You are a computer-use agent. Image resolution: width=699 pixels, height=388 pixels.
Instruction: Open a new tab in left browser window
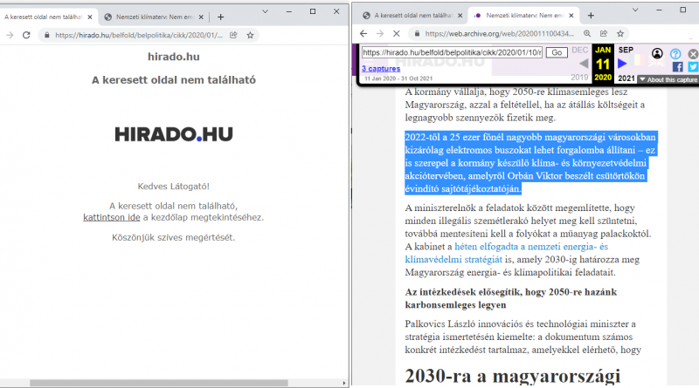click(x=220, y=17)
